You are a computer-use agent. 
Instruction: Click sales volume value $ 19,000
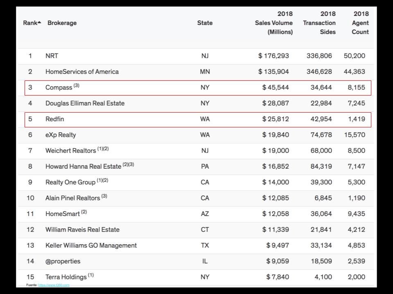(276, 151)
